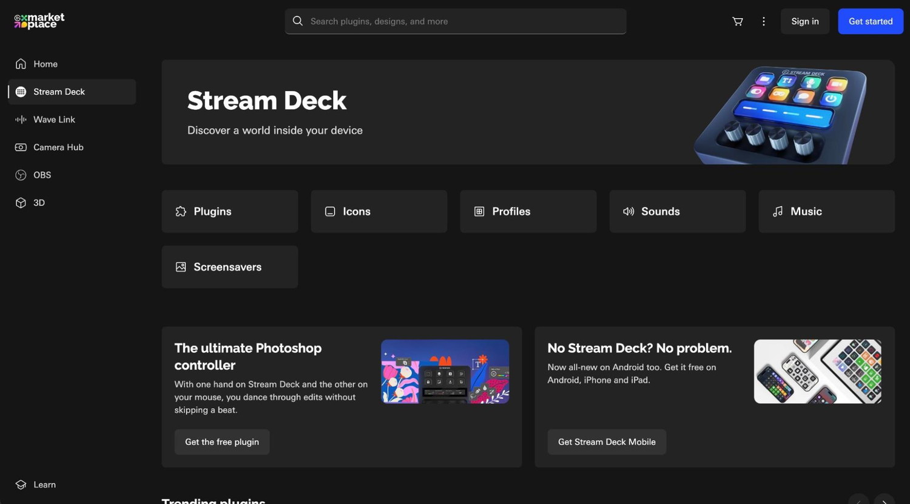Open the three-dot more options menu

tap(763, 21)
